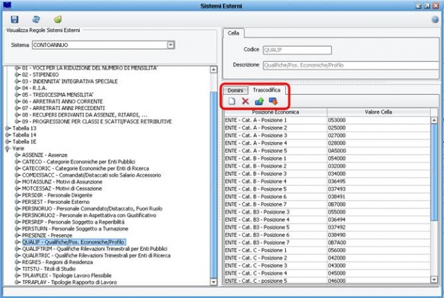The width and height of the screenshot is (444, 298).
Task: Click the Descrizione input field
Action: tap(350, 64)
